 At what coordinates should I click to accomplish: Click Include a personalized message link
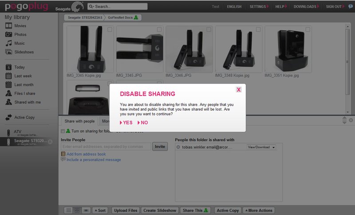coord(94,160)
